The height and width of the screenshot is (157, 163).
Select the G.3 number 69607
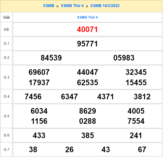click(39, 72)
